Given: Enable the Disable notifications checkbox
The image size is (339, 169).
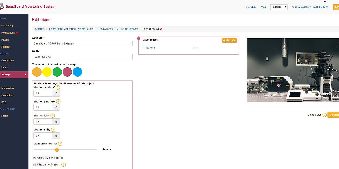Looking at the screenshot, I should point(35,164).
